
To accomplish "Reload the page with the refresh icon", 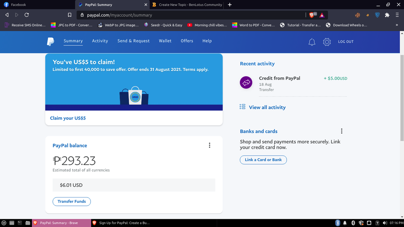I will (27, 15).
